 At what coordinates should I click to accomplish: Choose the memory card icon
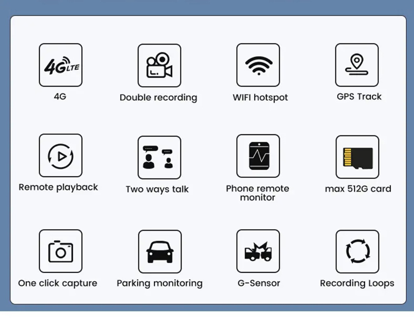tap(357, 157)
